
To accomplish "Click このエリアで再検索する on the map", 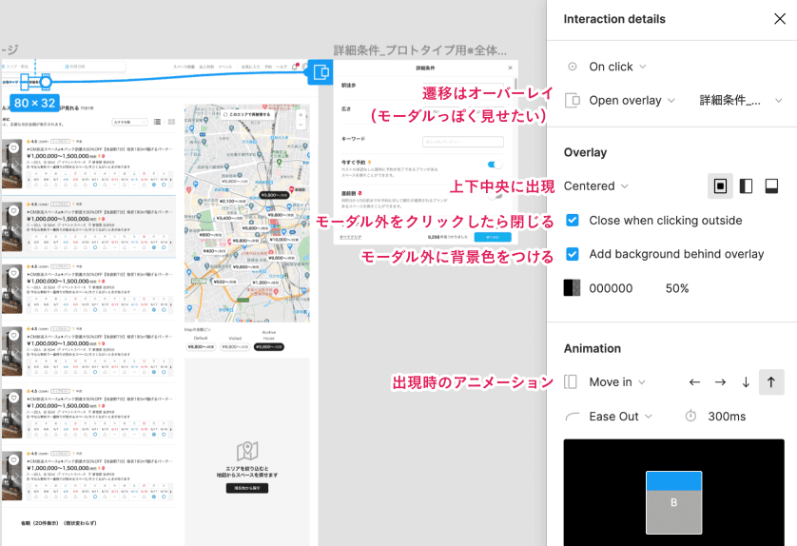I will [247, 115].
